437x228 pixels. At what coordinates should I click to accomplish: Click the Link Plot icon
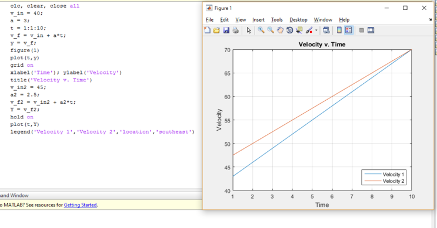[x=326, y=30]
